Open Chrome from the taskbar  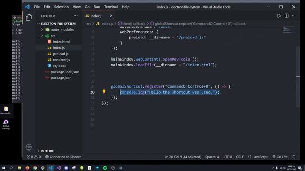(x=35, y=168)
